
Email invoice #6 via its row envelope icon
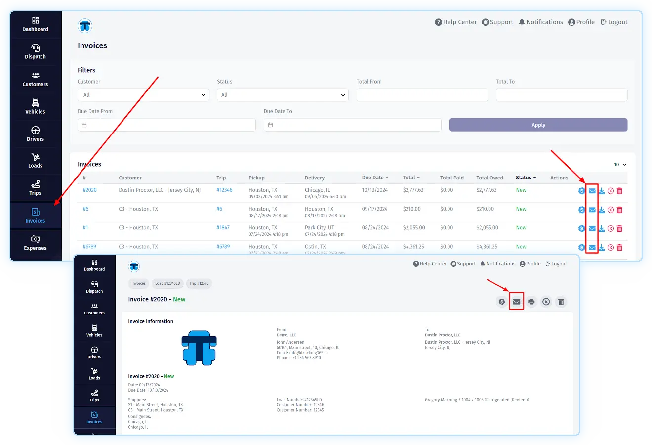click(592, 210)
